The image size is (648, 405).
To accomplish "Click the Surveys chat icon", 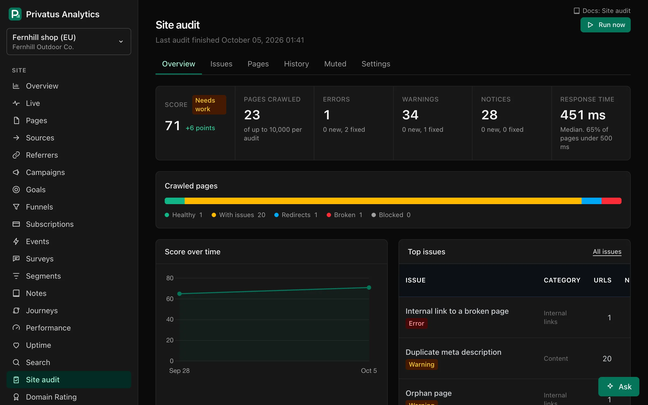I will (x=16, y=259).
